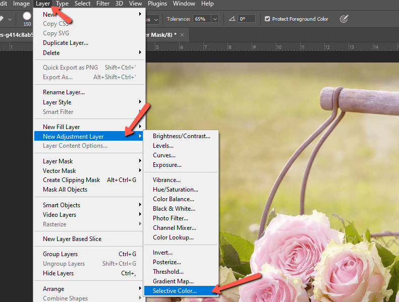Choose Channel Mixer... adjustment

pyautogui.click(x=181, y=228)
